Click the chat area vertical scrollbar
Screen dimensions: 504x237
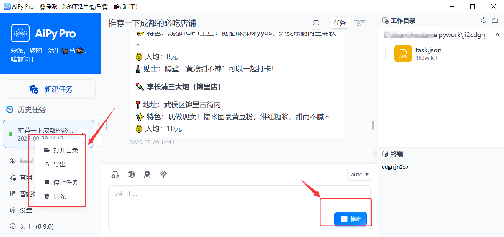tap(373, 125)
